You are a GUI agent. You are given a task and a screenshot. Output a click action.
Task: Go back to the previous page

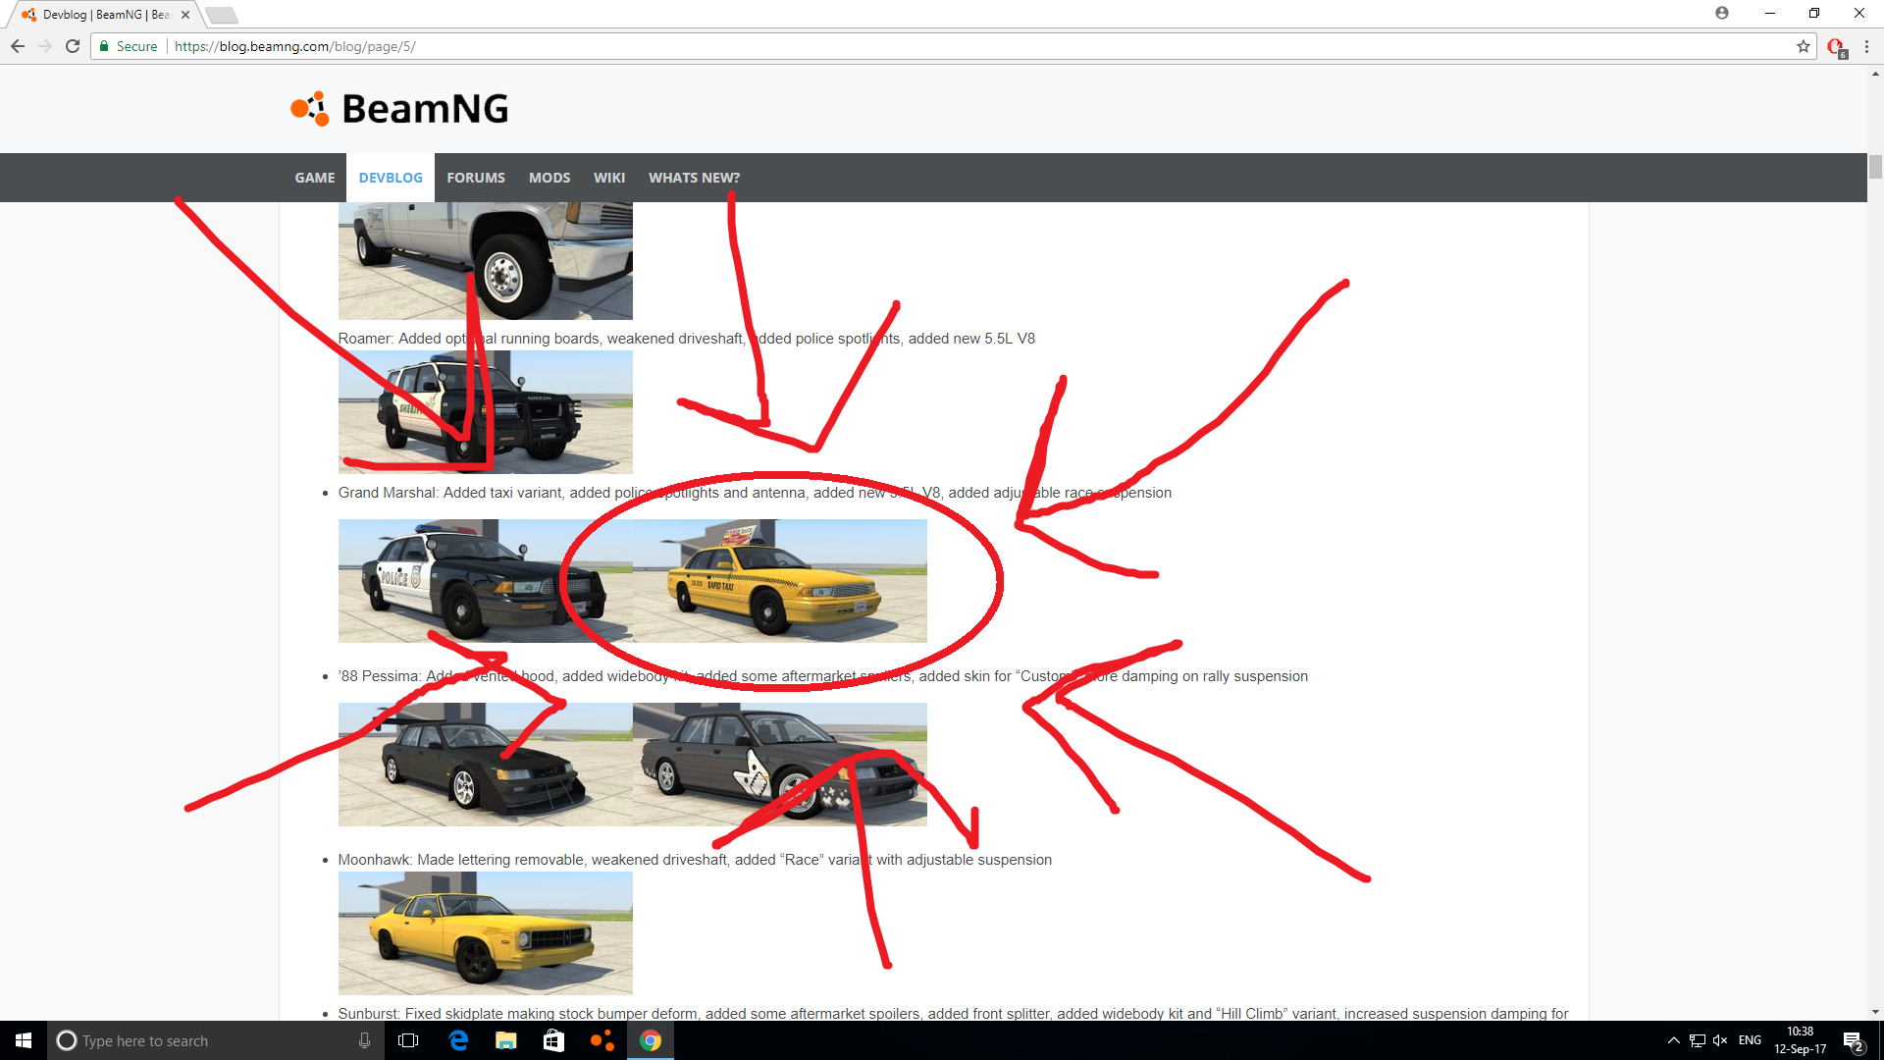18,46
